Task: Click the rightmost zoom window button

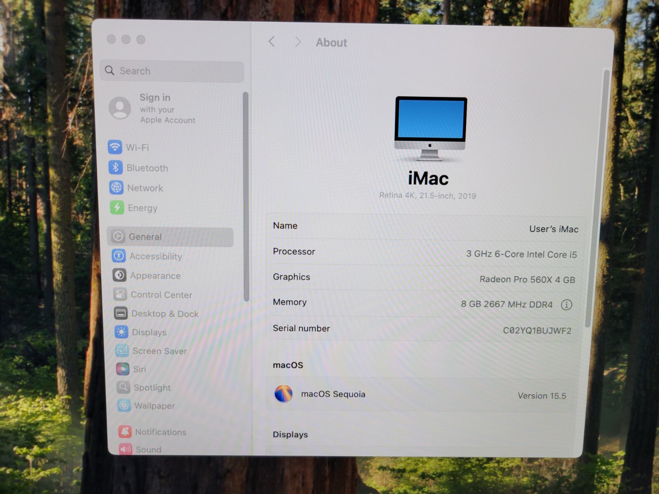Action: 141,40
